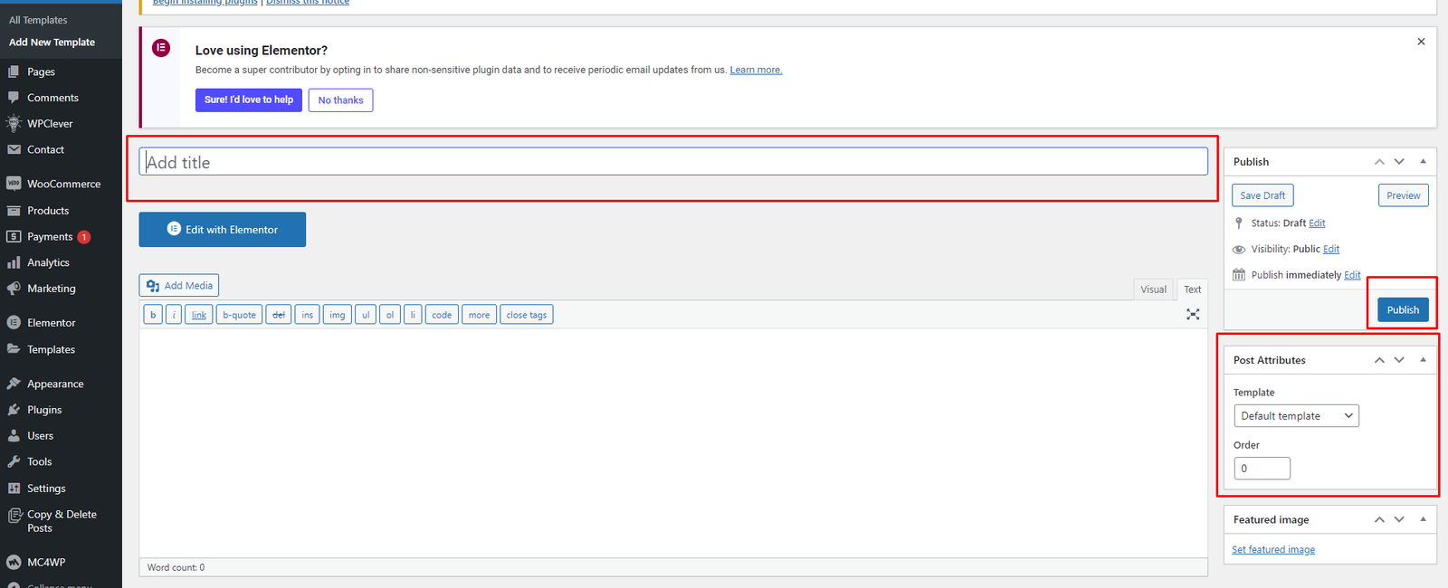
Task: Open the Default template dropdown
Action: 1296,416
